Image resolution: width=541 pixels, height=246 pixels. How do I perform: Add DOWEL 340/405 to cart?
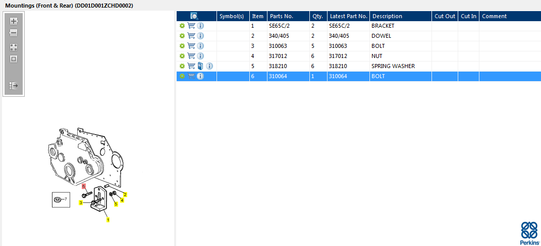pos(191,36)
